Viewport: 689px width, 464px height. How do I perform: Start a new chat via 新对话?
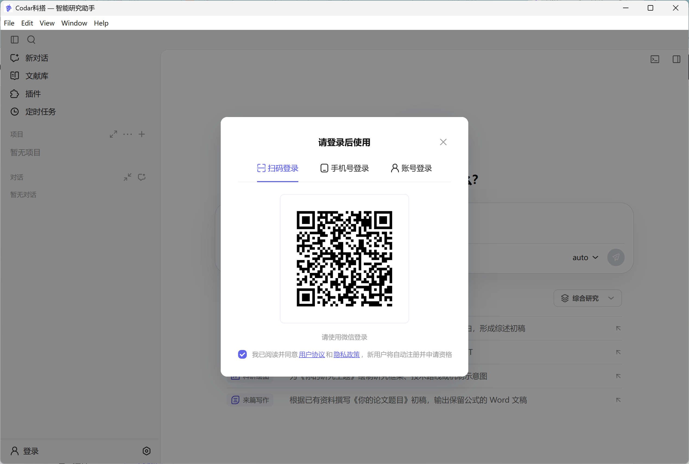click(29, 58)
